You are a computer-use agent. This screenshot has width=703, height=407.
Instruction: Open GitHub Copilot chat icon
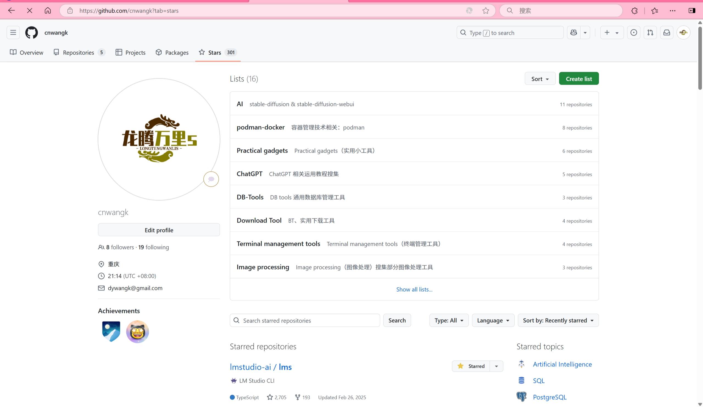[x=574, y=33]
